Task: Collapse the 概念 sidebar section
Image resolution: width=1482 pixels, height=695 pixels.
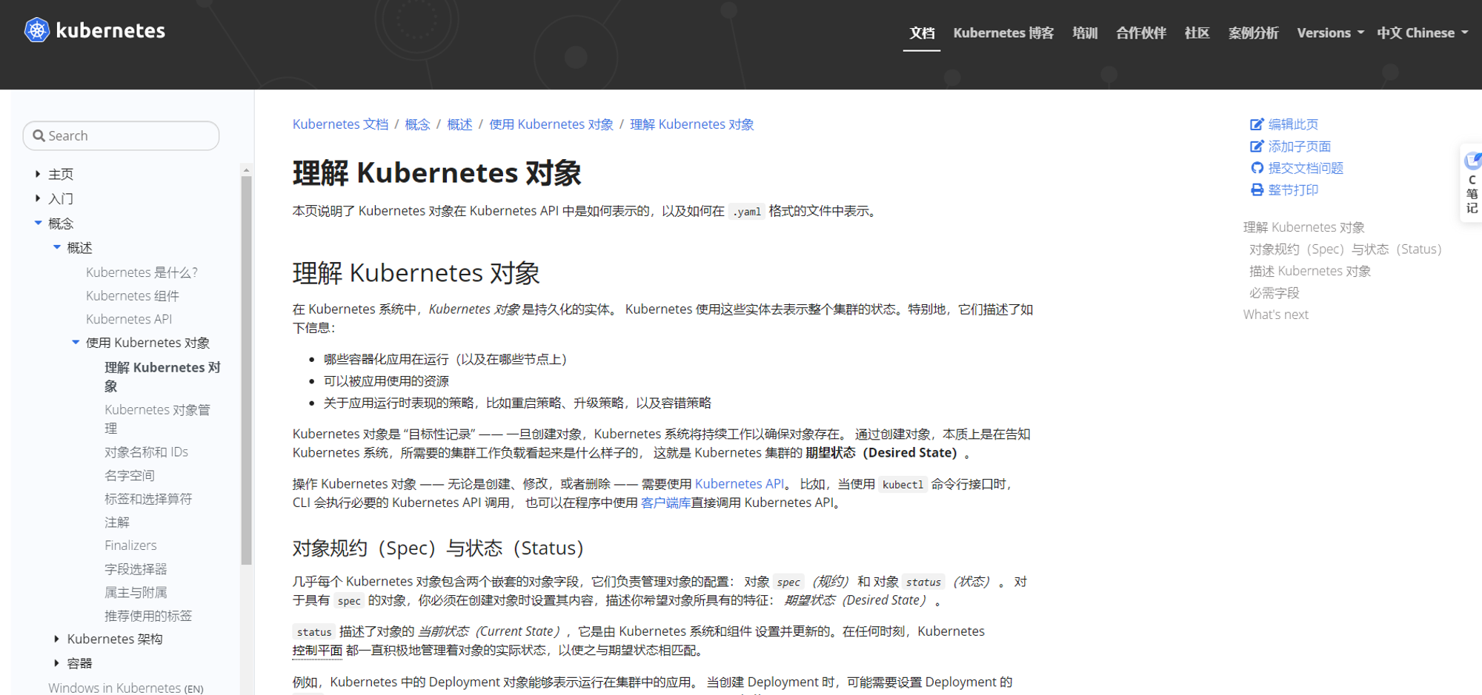Action: pyautogui.click(x=38, y=223)
